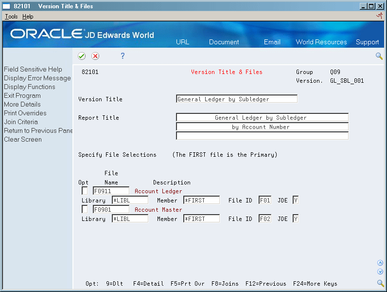Open World Resources link
The width and height of the screenshot is (387, 292).
pyautogui.click(x=321, y=42)
